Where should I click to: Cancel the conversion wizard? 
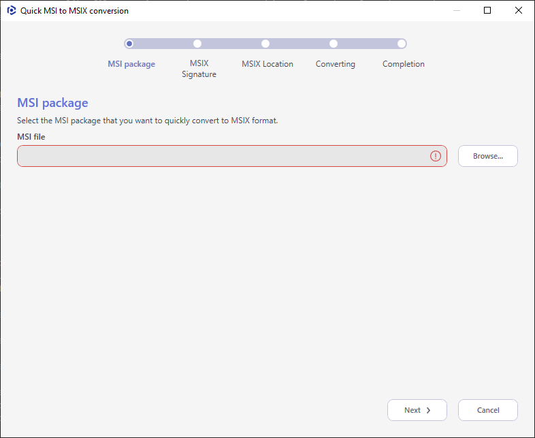point(487,410)
